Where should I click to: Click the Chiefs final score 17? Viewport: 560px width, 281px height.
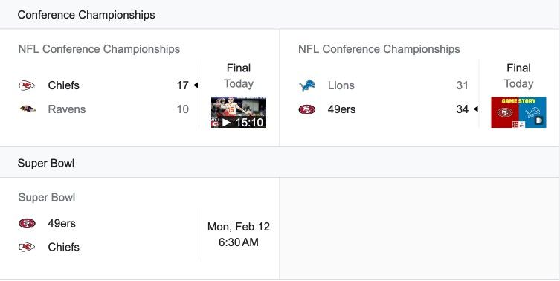coord(182,85)
